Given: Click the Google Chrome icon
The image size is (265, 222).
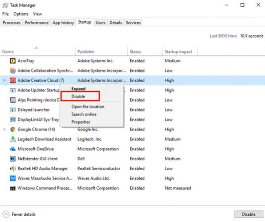Looking at the screenshot, I should tap(13, 129).
